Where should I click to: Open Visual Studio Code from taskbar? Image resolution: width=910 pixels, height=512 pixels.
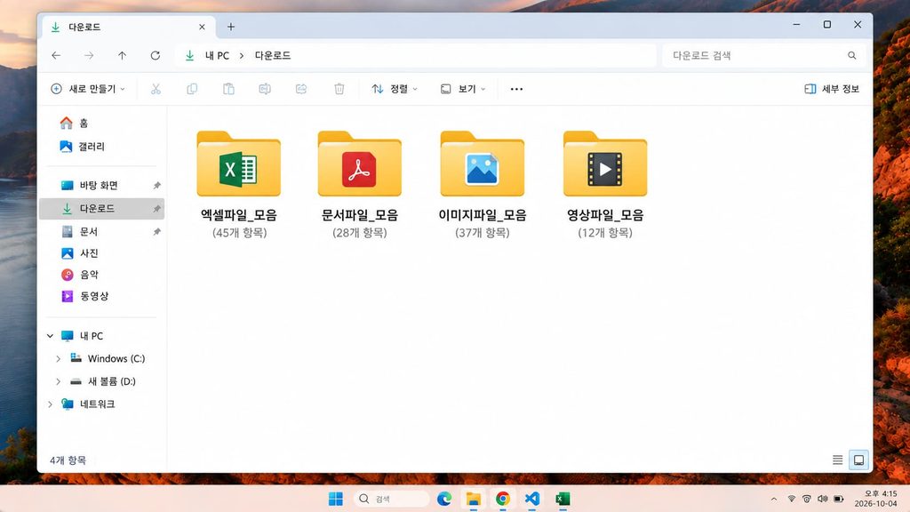(532, 499)
